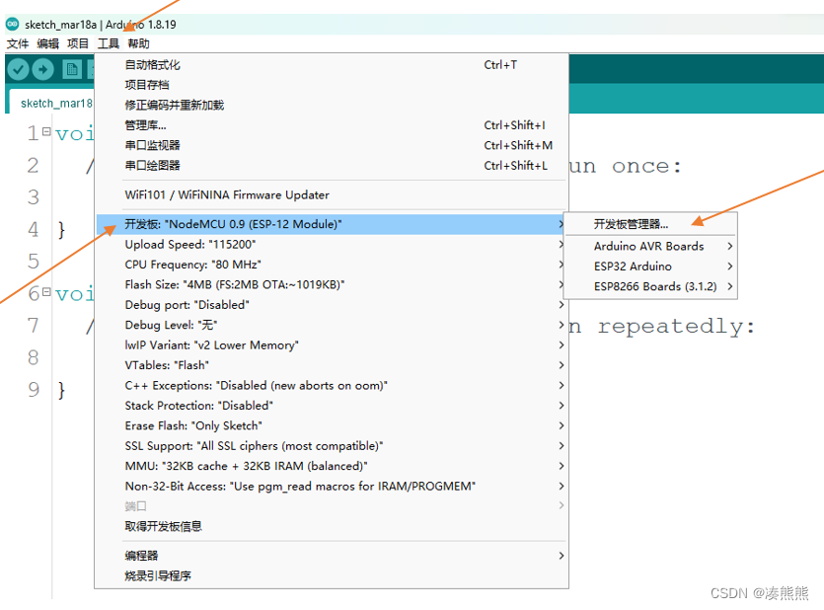Click the Upload arrow toolbar icon
The image size is (824, 610).
(x=42, y=69)
